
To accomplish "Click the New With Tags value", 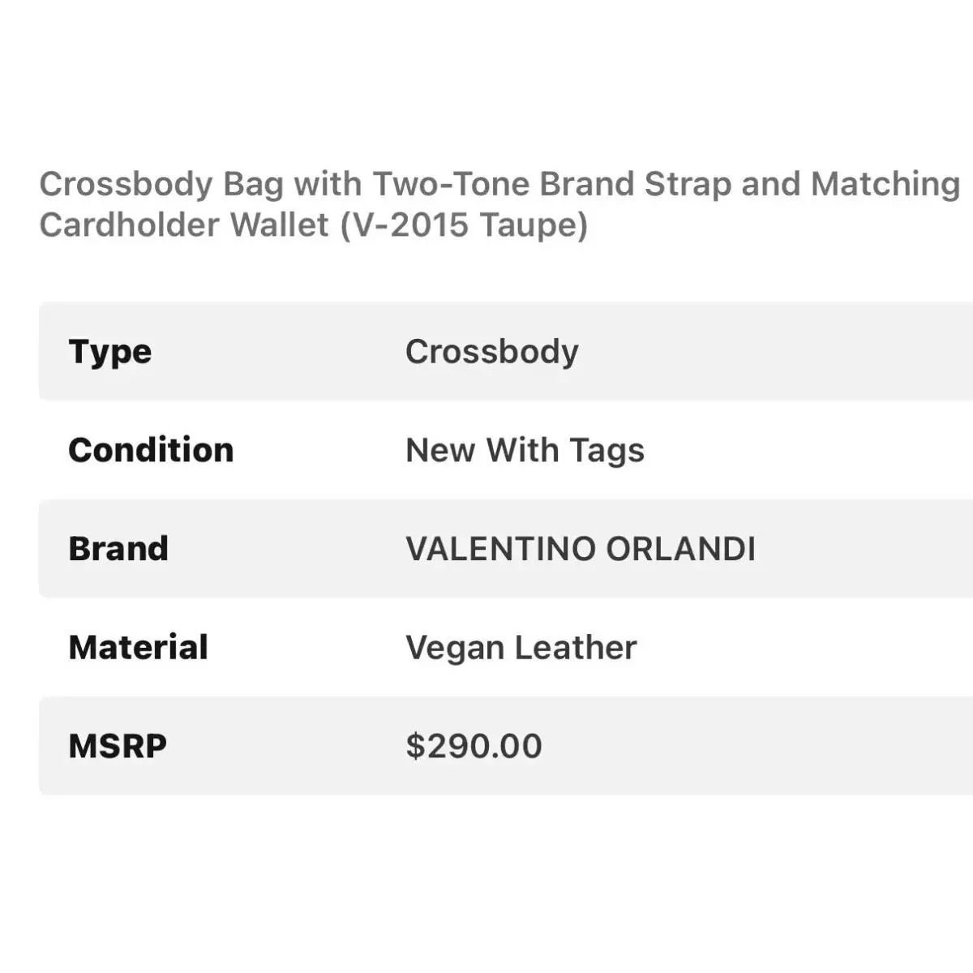I will [x=525, y=452].
